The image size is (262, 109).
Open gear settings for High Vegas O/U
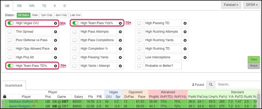click(55, 23)
